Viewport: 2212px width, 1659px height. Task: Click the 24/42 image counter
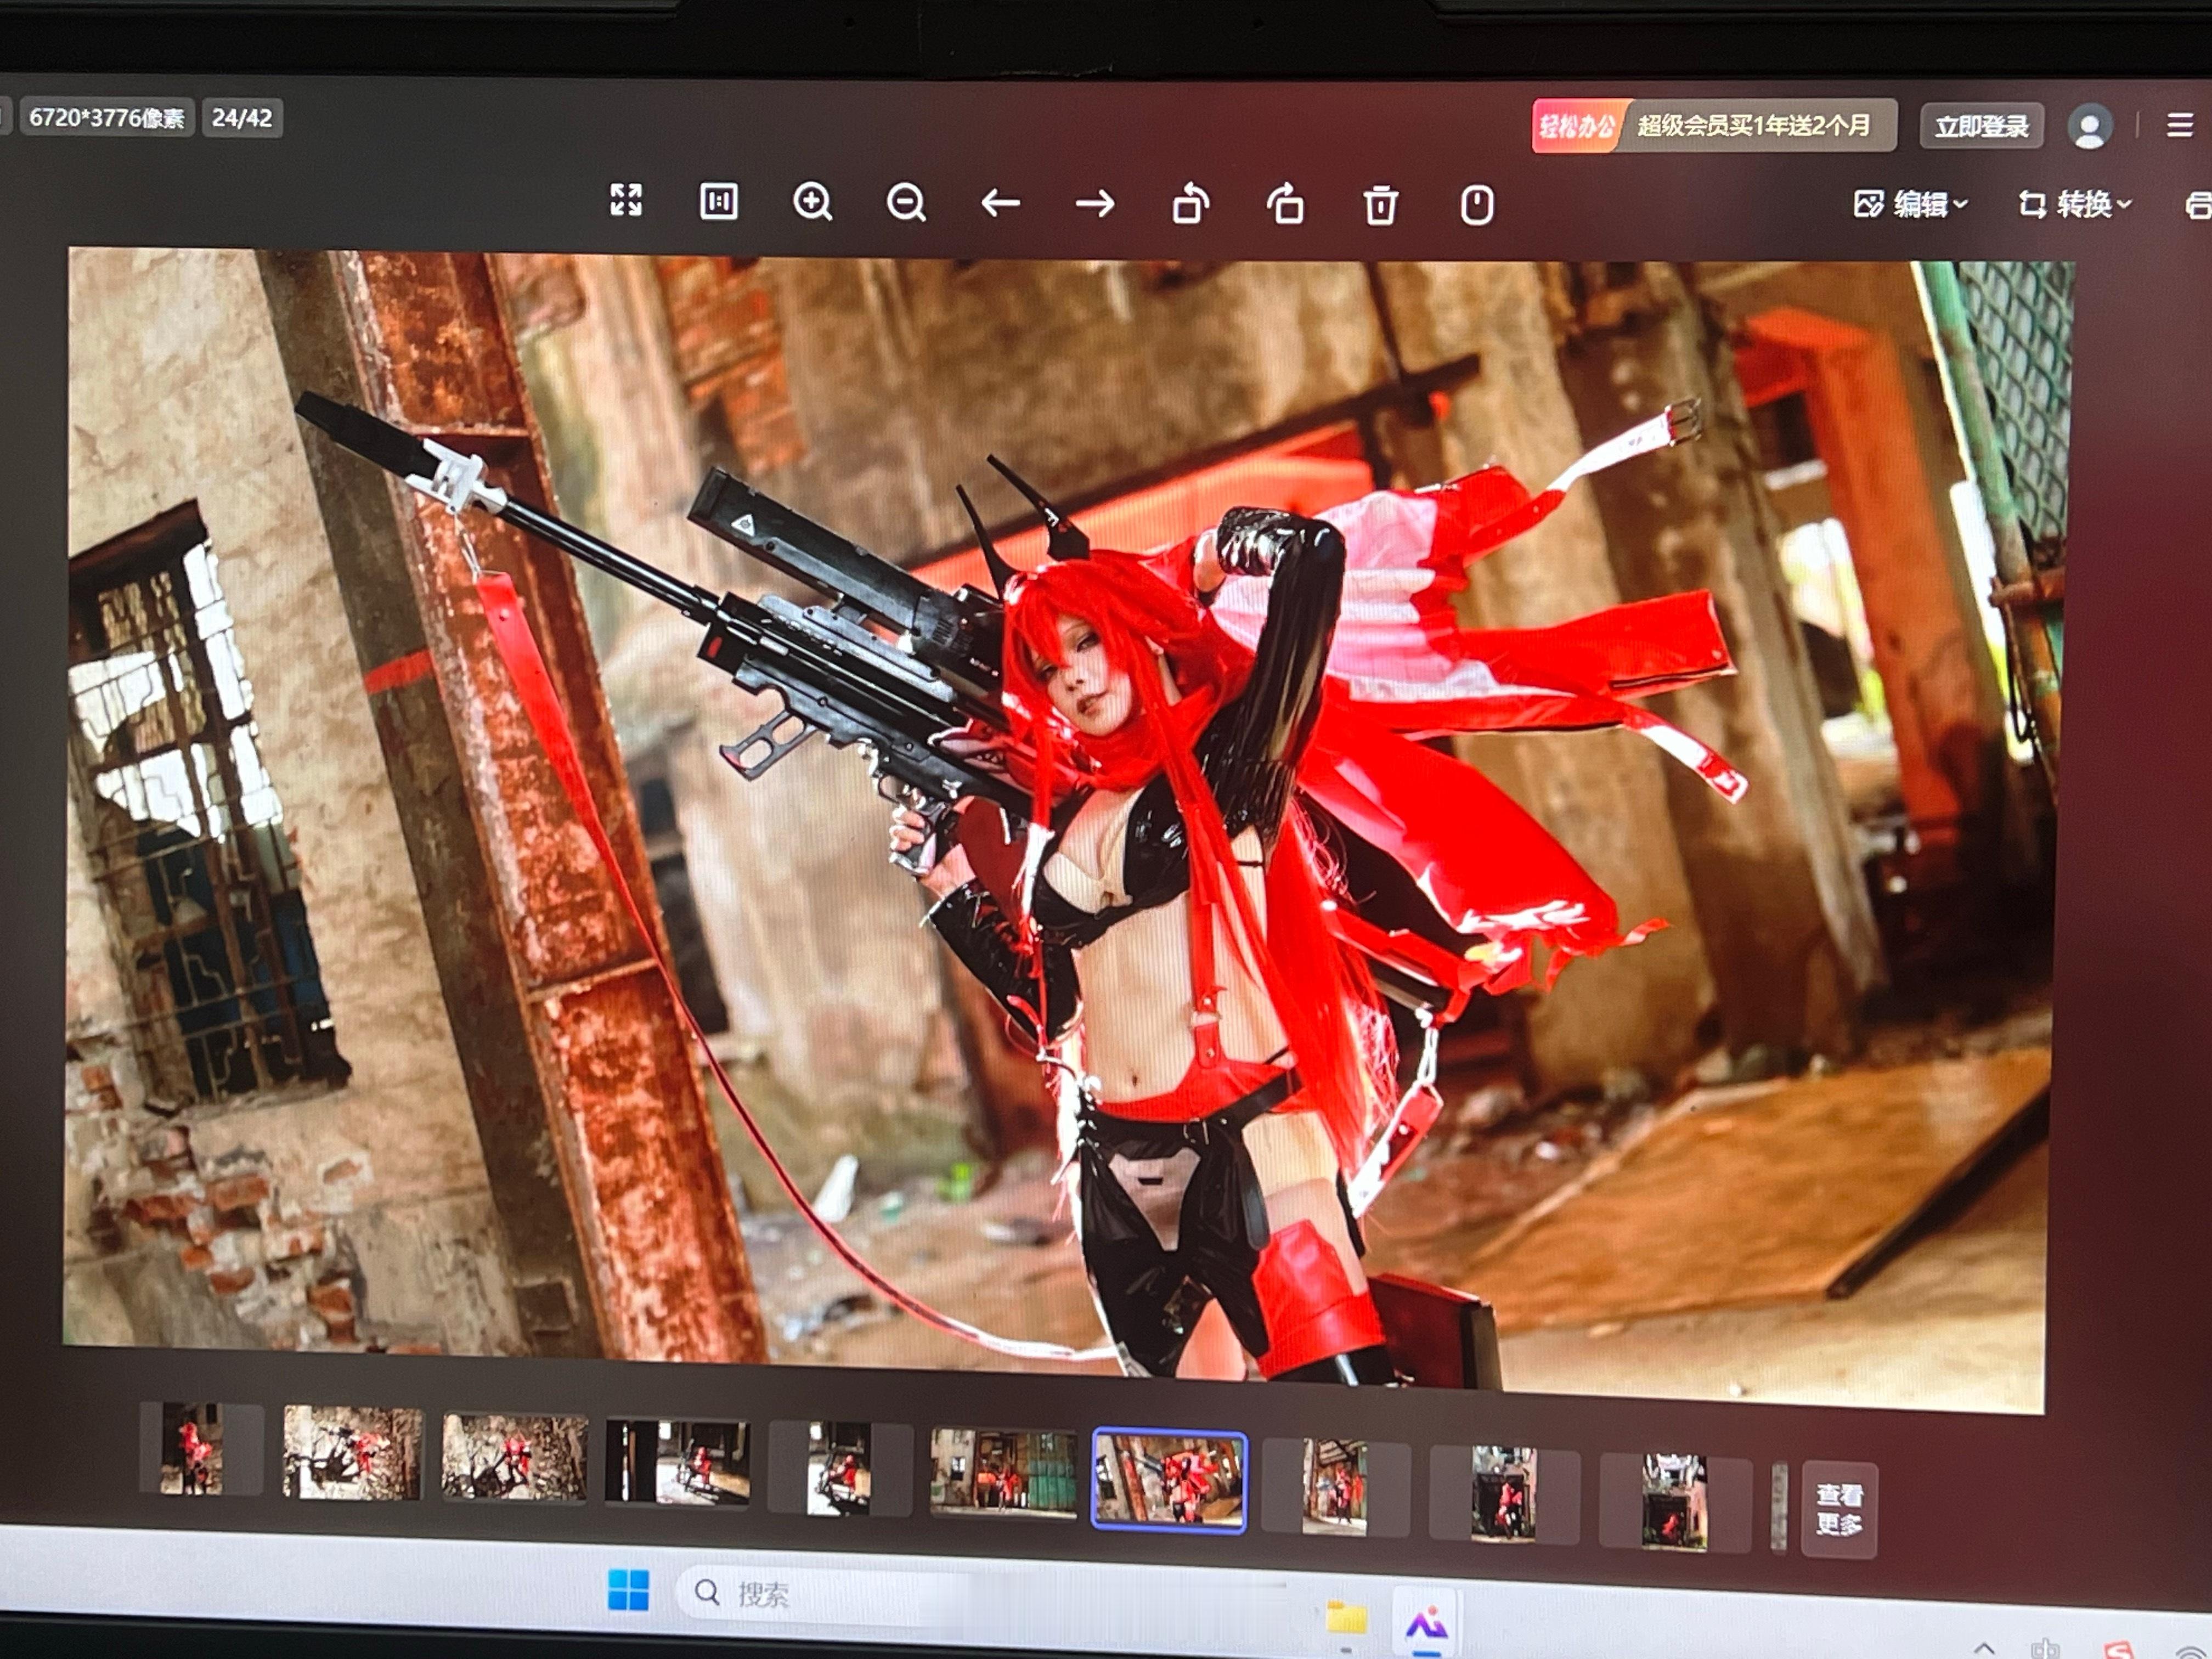[242, 118]
